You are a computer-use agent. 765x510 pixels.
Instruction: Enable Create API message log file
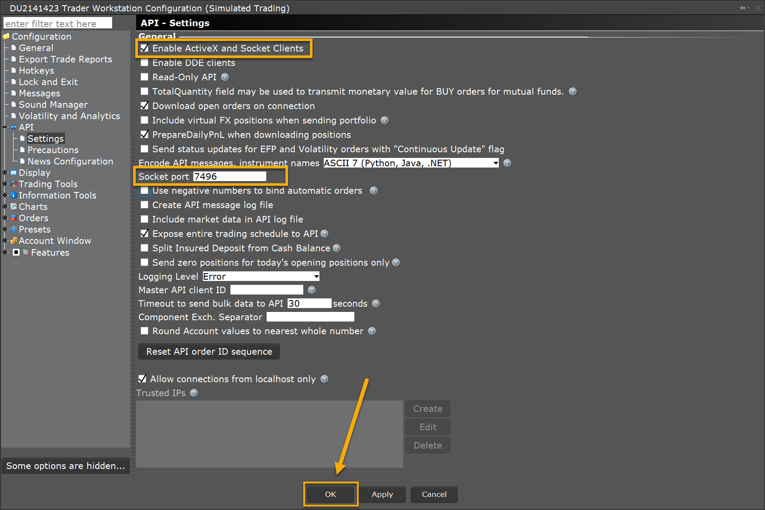144,205
